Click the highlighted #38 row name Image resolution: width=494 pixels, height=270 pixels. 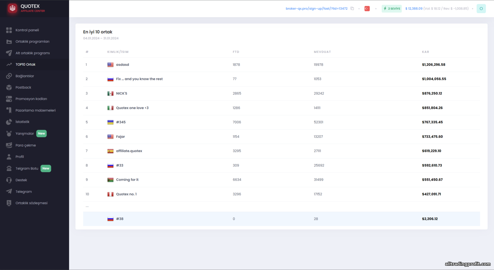pos(120,219)
